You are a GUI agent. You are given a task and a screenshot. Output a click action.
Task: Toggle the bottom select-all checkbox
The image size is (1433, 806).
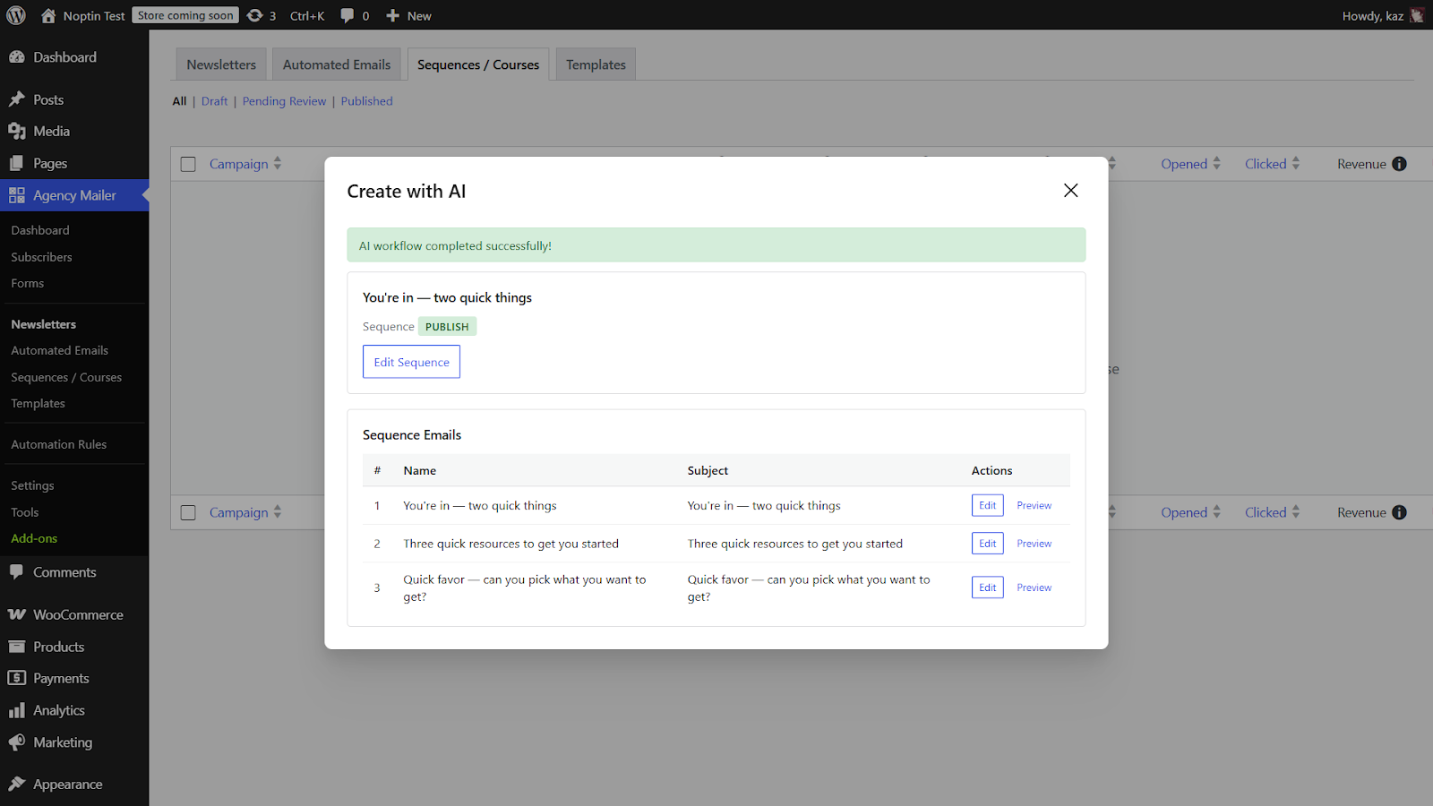tap(188, 512)
